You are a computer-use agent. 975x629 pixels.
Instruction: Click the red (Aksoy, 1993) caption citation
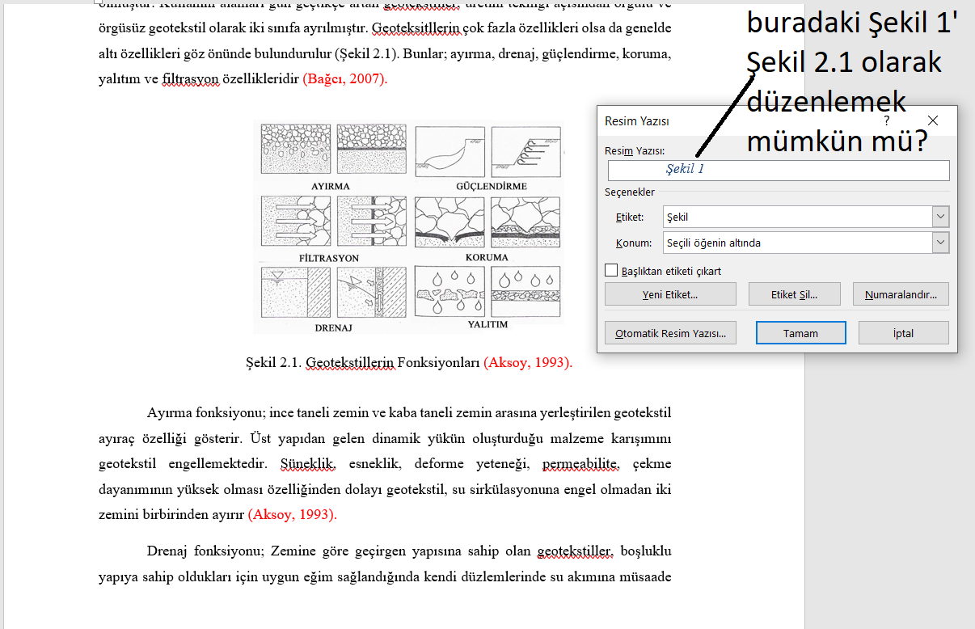528,363
